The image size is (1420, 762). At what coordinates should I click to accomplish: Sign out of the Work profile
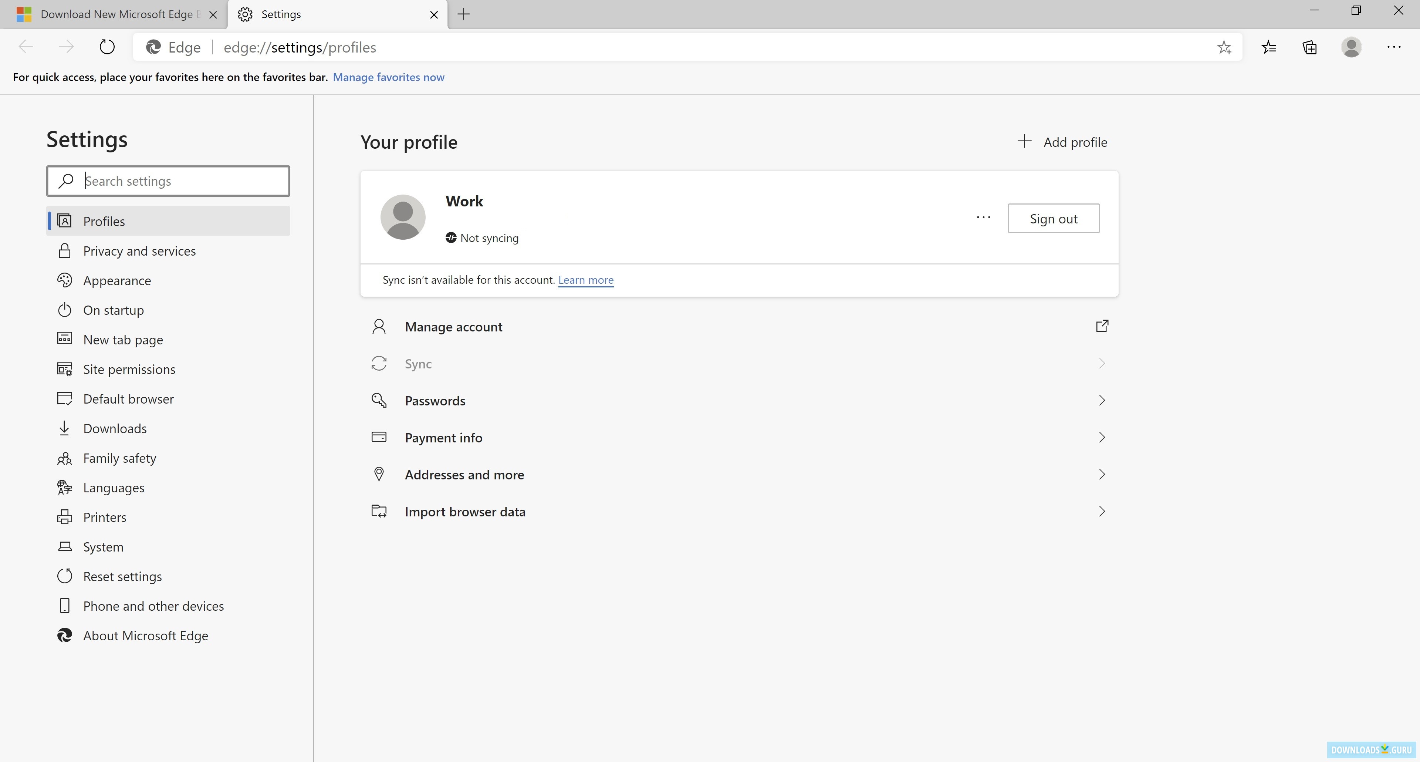click(1053, 218)
